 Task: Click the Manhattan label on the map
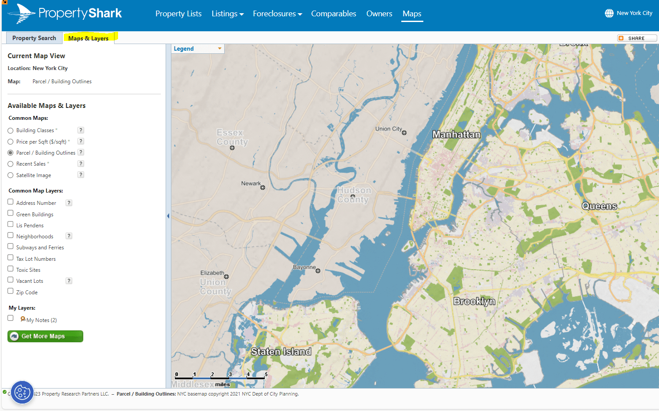(x=457, y=134)
